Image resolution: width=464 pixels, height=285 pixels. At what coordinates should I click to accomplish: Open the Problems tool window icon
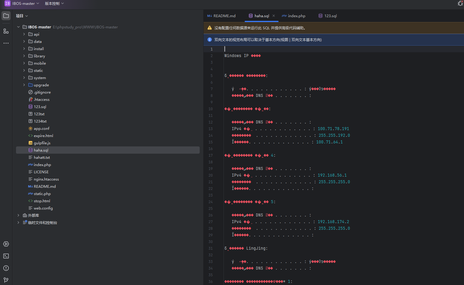[6, 268]
